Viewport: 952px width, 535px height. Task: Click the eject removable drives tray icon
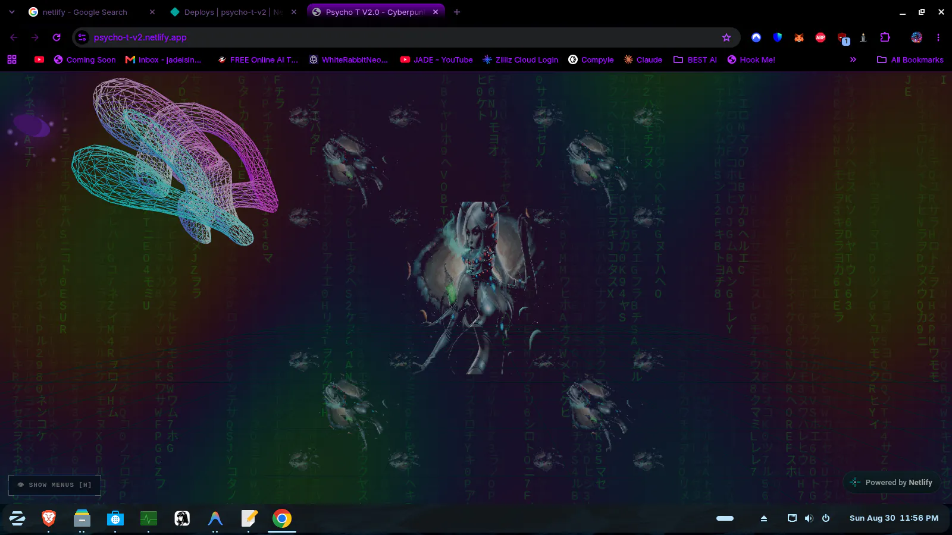764,518
